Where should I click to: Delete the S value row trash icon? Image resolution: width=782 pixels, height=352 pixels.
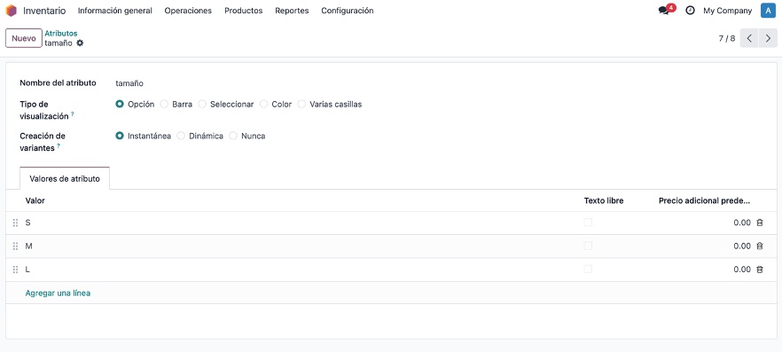coord(760,223)
